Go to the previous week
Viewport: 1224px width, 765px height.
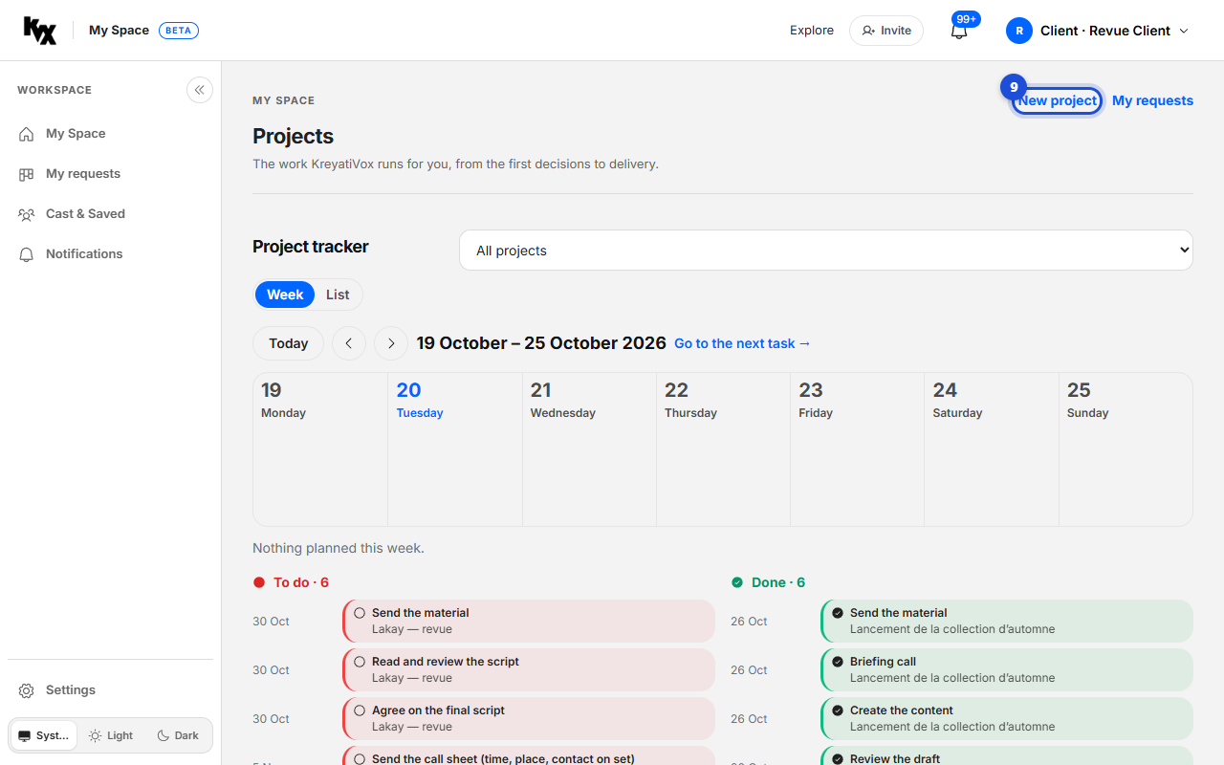(x=349, y=343)
